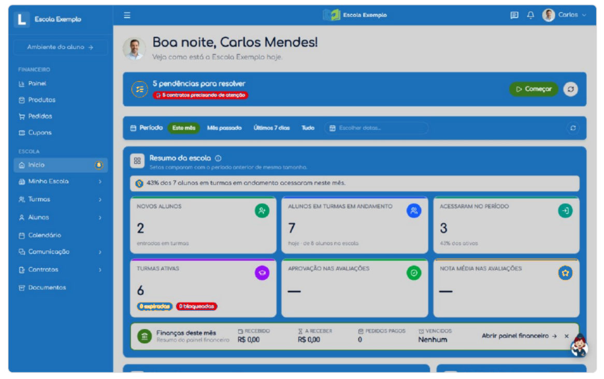The height and width of the screenshot is (379, 604).
Task: Click the pendências checklist icon
Action: tap(139, 89)
